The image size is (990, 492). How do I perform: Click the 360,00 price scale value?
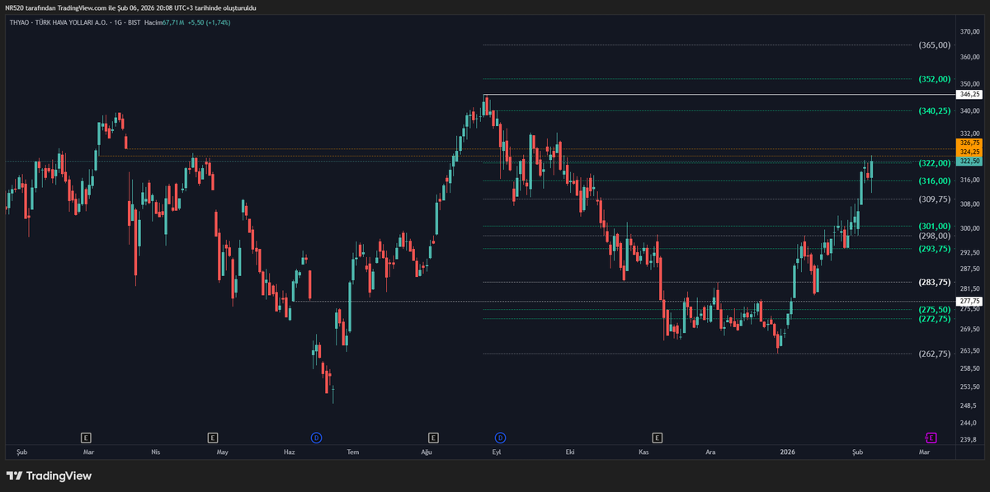[x=969, y=58]
